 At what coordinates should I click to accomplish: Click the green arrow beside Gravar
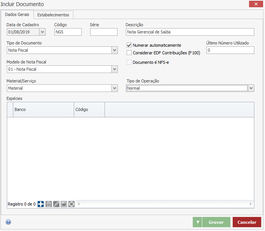point(197,222)
